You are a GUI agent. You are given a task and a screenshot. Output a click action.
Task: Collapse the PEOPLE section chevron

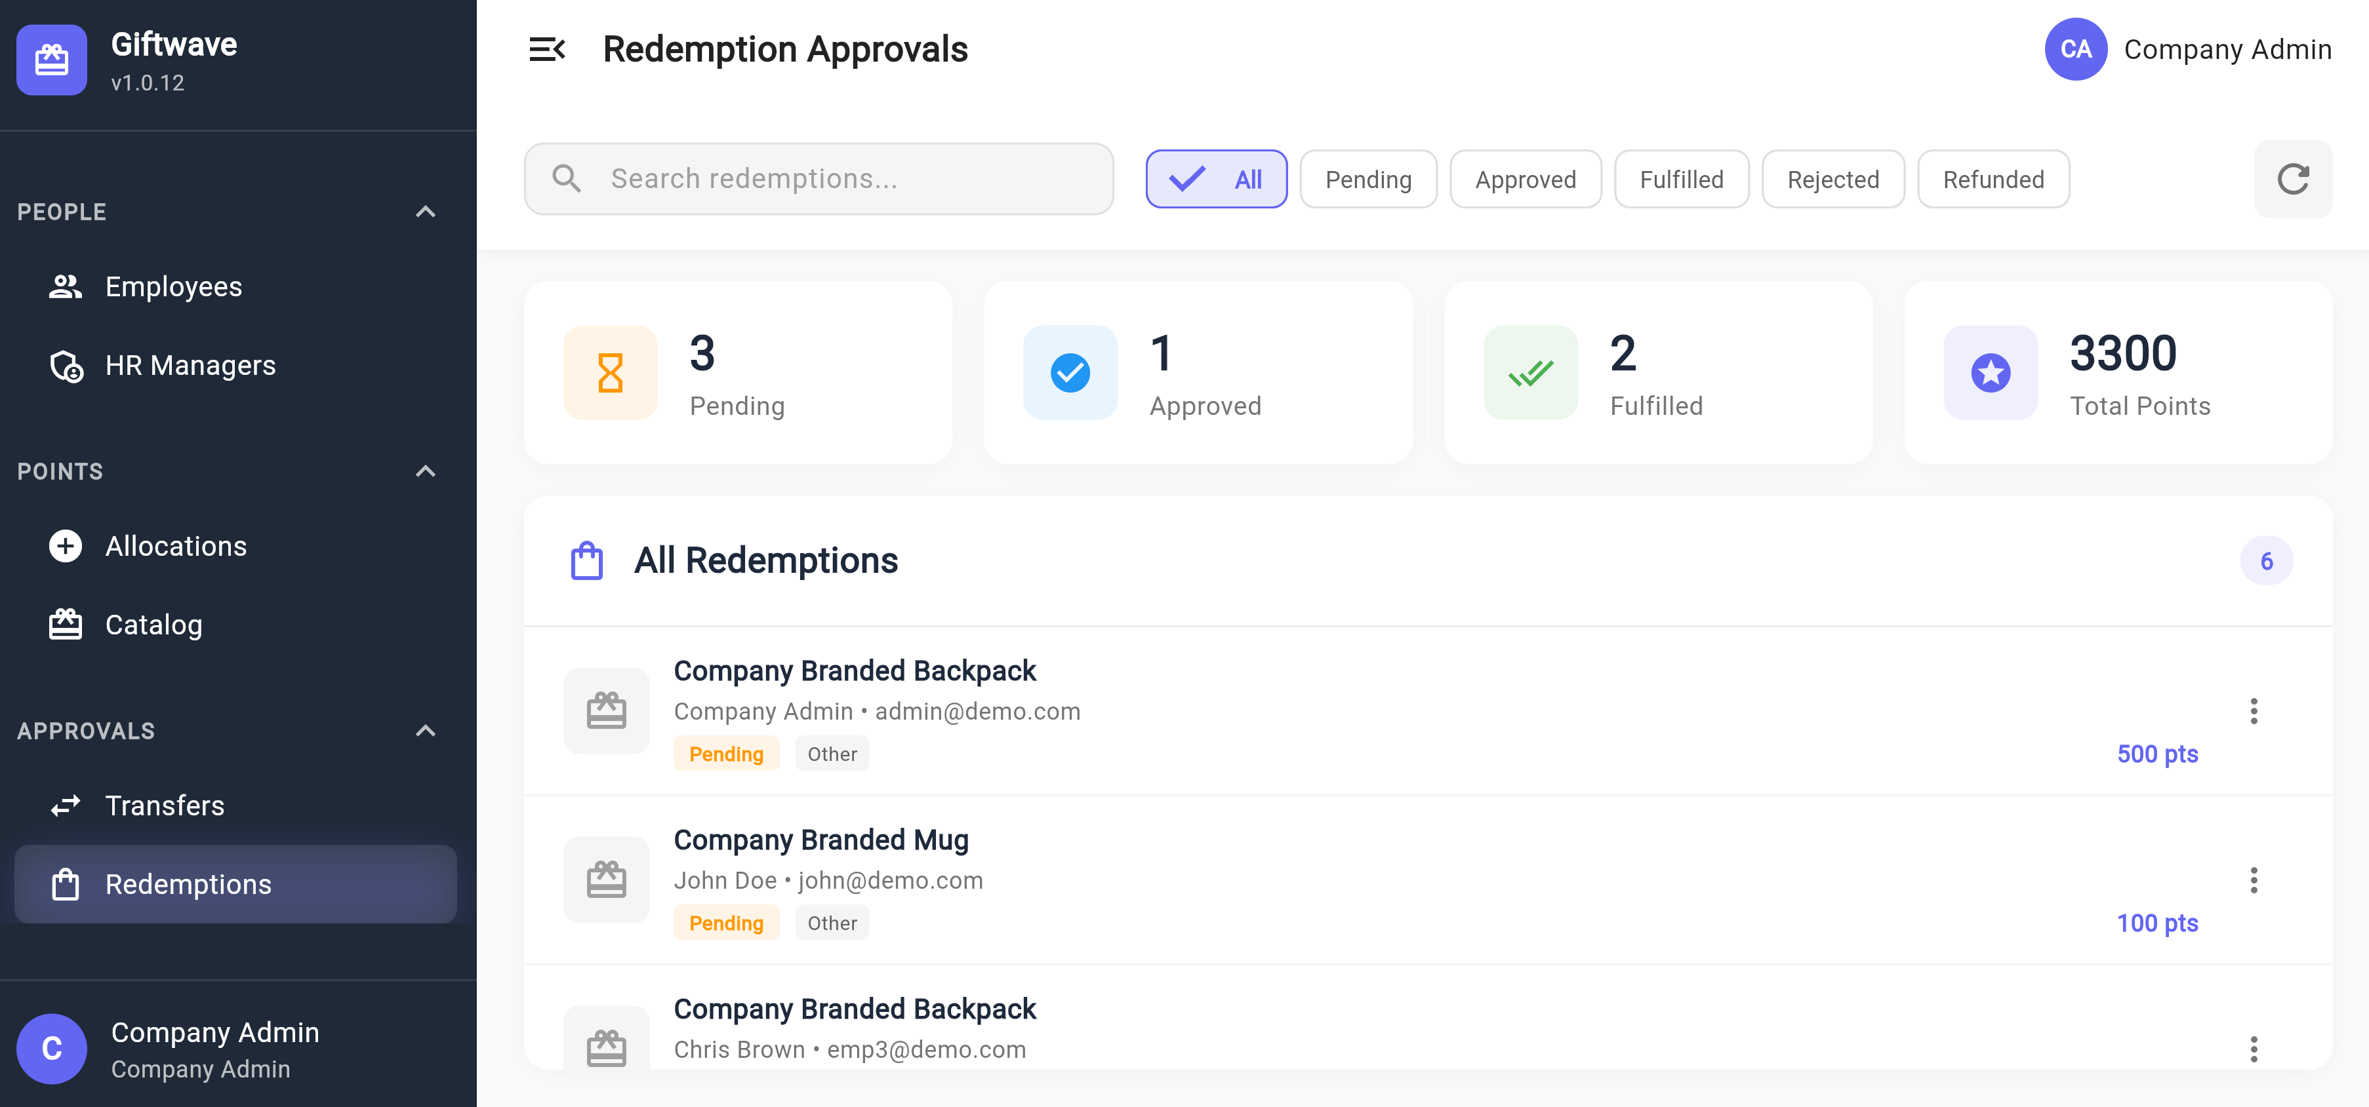(425, 212)
